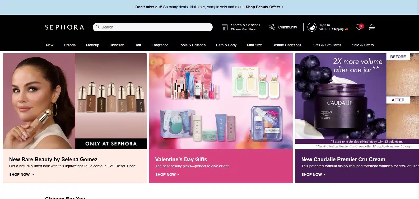Screen dimensions: 419x199
Task: Open the Mini Size menu
Action: coord(254,45)
